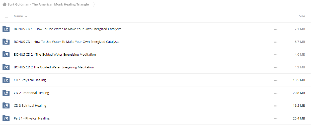Screen dimensions: 311x125
Task: Open the Burt Goldman breadcrumb link
Action: [48, 4]
